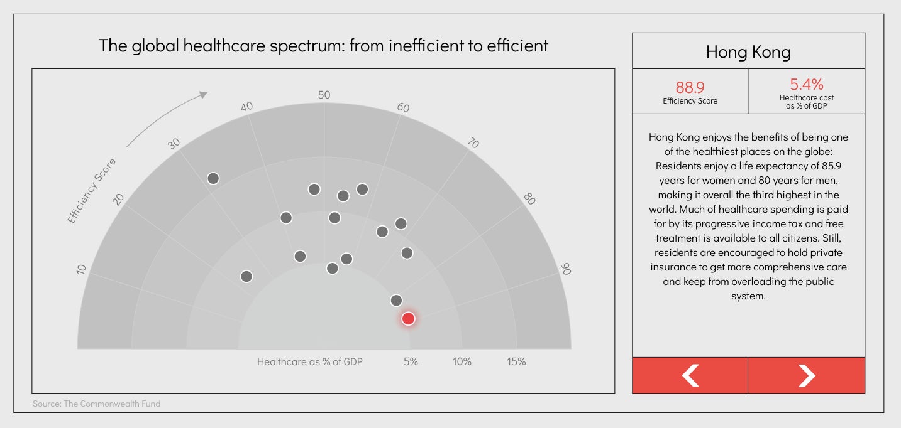Click the dot nearest the 10 efficiency label
Screen dimensions: 901x428
pyautogui.click(x=246, y=276)
